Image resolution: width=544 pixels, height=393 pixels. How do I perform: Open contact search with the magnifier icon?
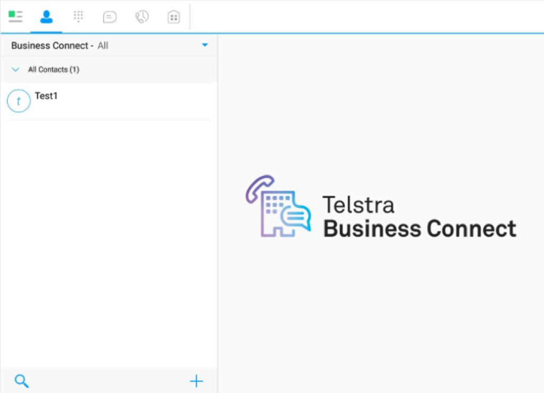(x=21, y=381)
